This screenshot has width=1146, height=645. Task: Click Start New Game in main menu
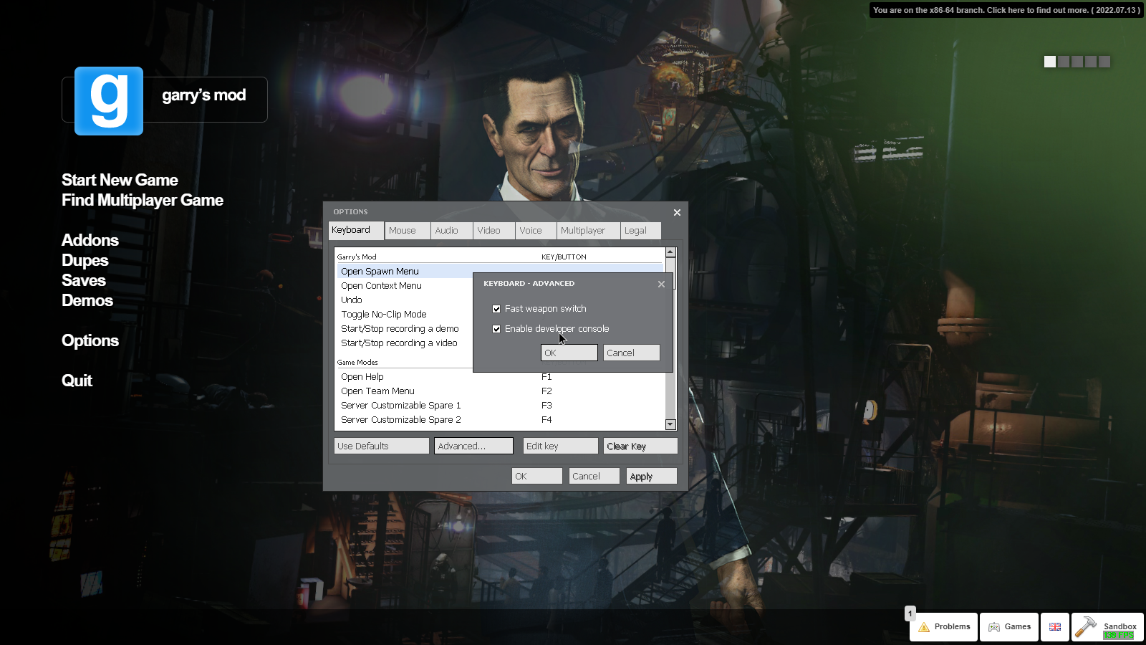click(120, 180)
